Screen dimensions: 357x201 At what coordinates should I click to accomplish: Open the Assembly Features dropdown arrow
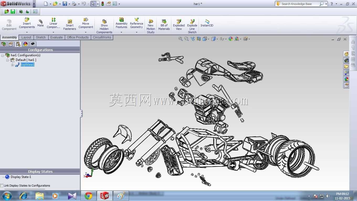pos(121,32)
